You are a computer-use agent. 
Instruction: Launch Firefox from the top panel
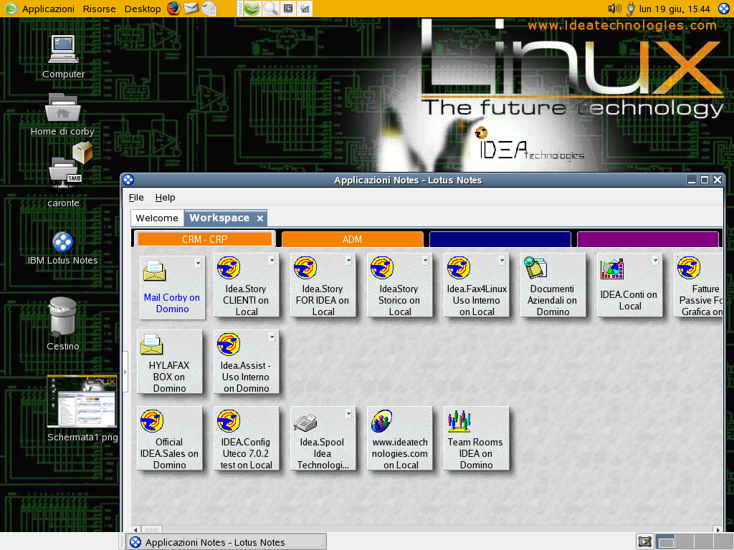click(174, 9)
